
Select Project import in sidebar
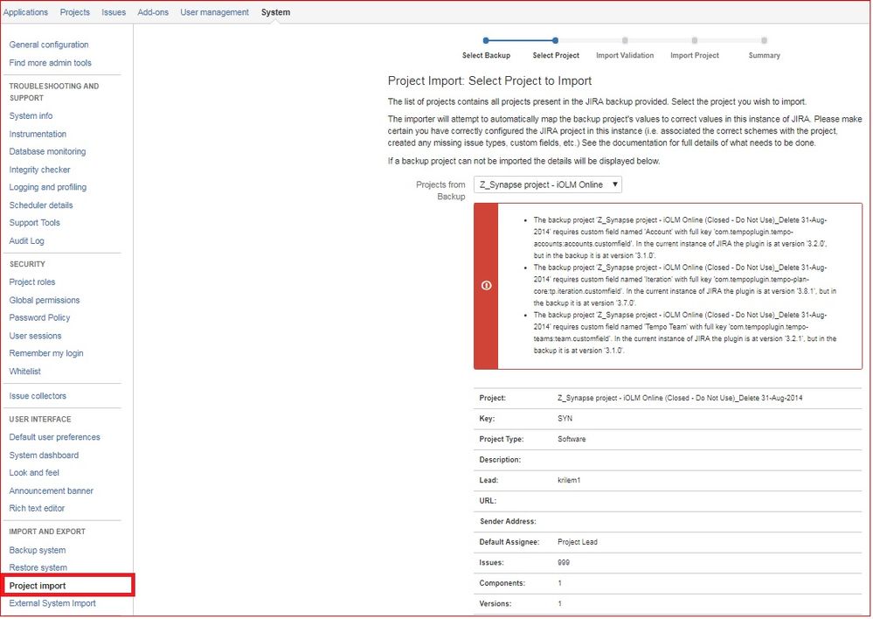click(x=38, y=586)
